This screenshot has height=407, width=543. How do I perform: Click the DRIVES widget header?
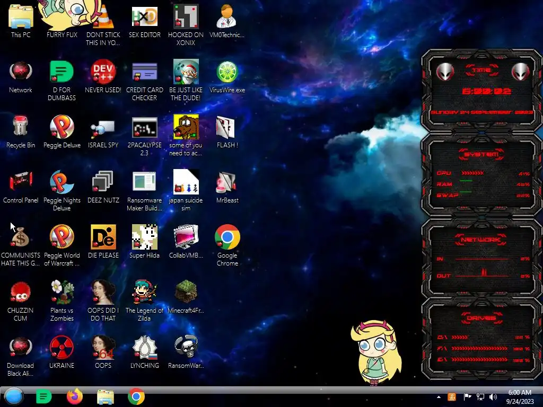pos(481,318)
